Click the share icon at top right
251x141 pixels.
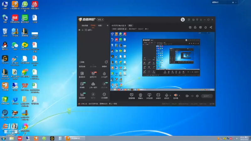tap(211, 27)
